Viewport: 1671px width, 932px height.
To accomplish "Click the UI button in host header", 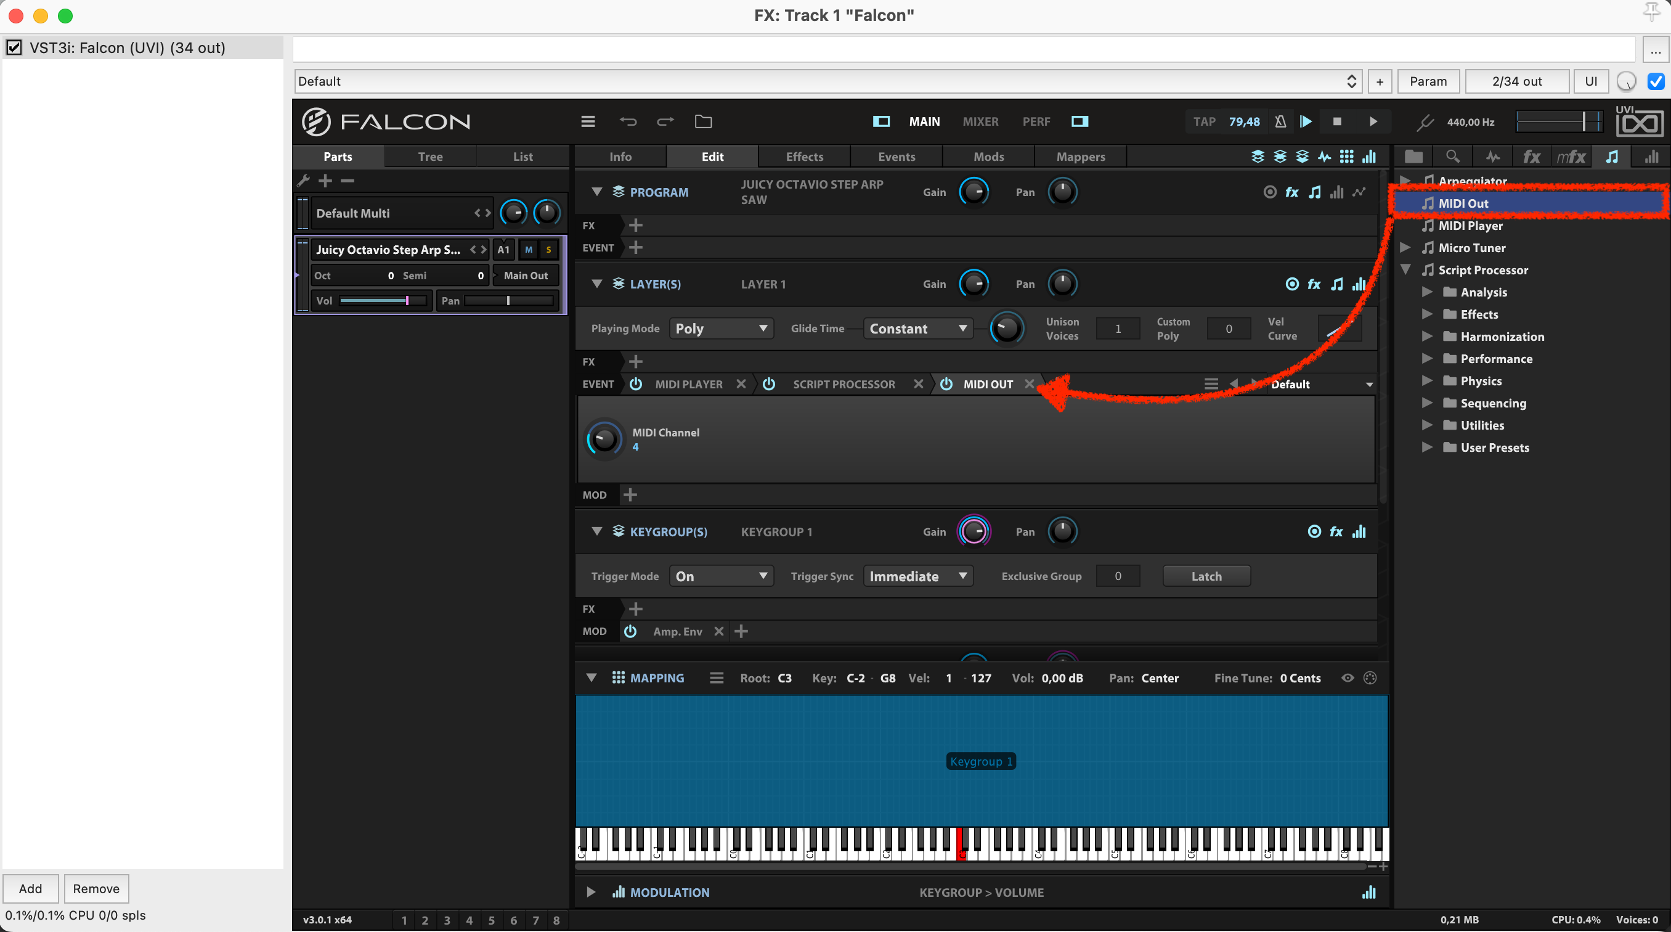I will (x=1590, y=81).
